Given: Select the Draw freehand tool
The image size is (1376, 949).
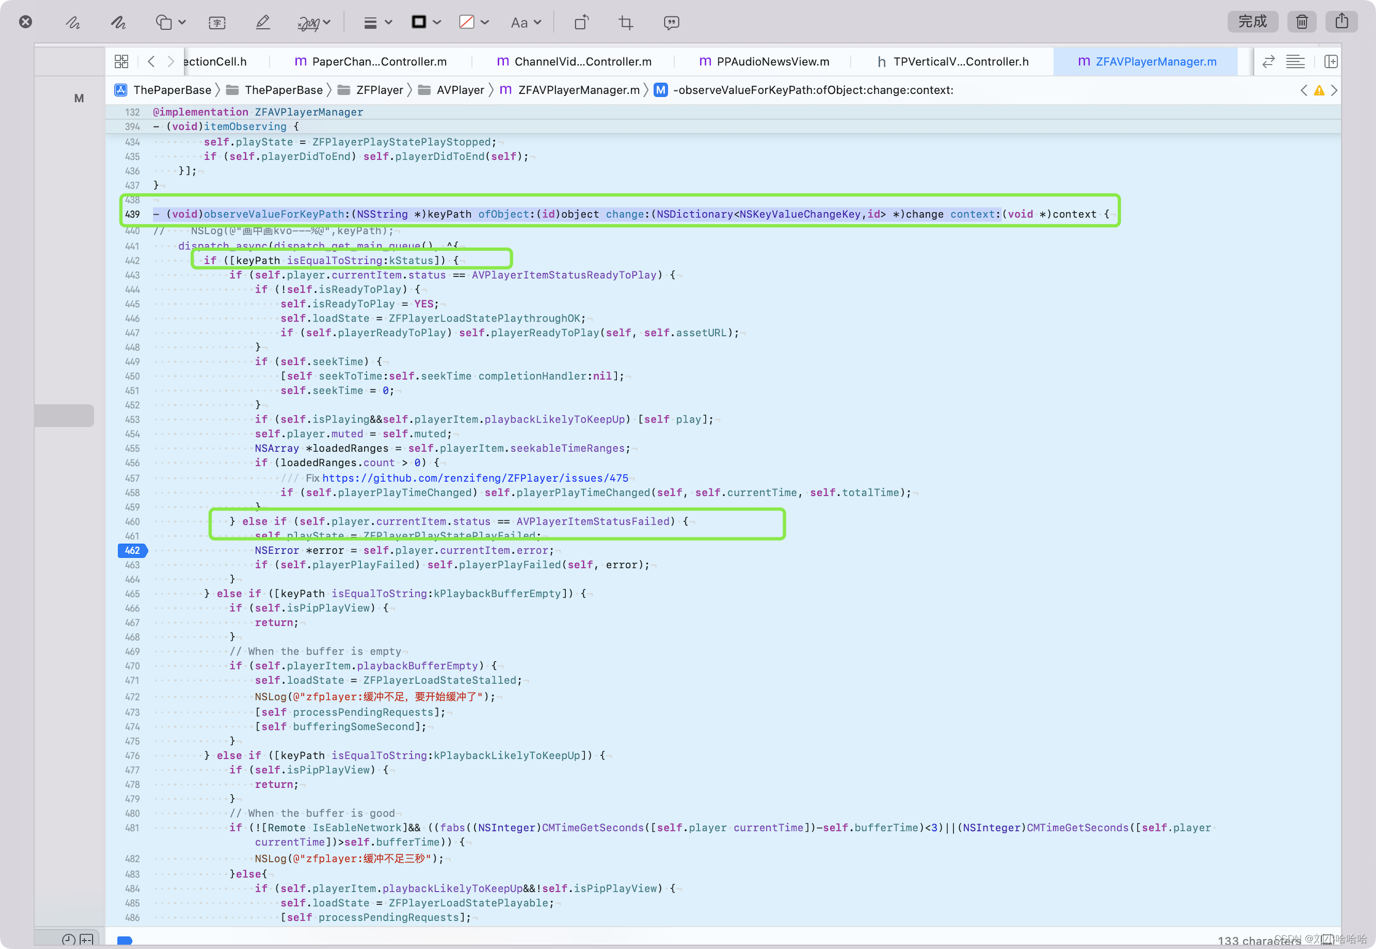Looking at the screenshot, I should click(118, 23).
